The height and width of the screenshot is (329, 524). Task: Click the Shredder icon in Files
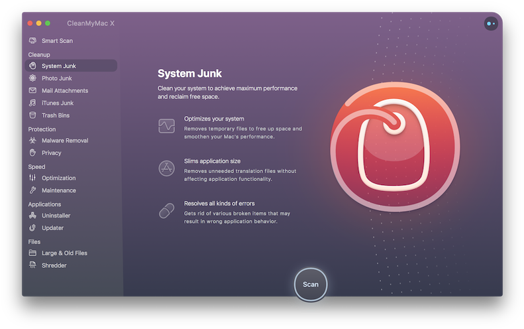[x=32, y=266]
